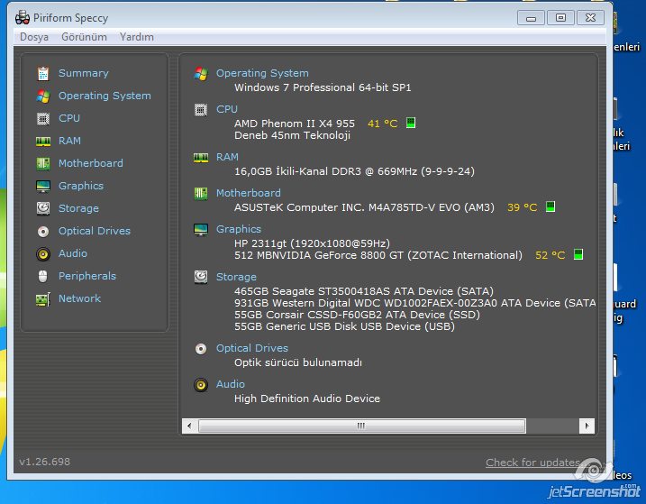Open the Dosya menu

click(x=34, y=37)
